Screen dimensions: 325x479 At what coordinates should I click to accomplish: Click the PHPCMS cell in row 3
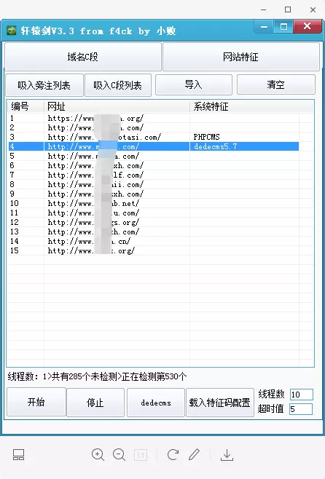click(x=206, y=137)
